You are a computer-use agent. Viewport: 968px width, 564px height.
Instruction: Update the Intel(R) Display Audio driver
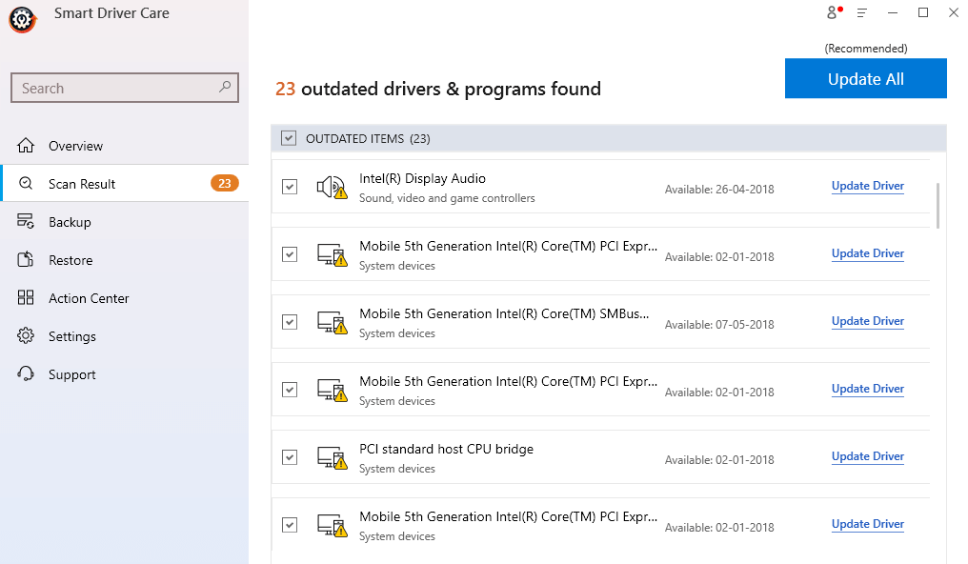(867, 186)
